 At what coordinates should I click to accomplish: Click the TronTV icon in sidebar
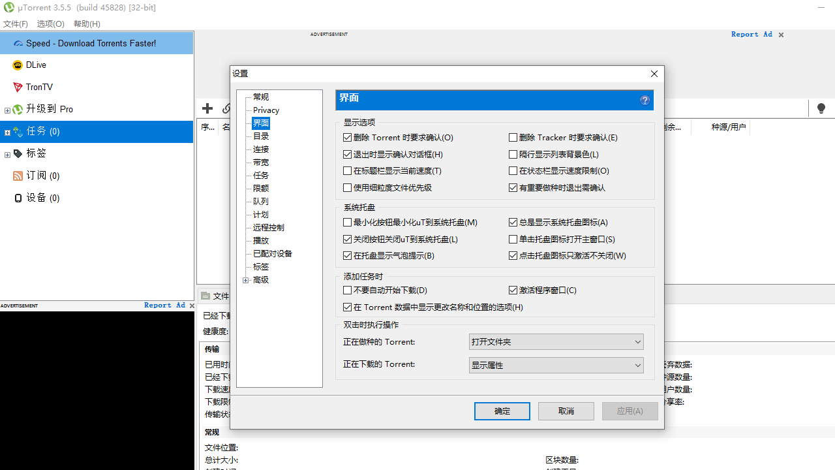pyautogui.click(x=18, y=87)
